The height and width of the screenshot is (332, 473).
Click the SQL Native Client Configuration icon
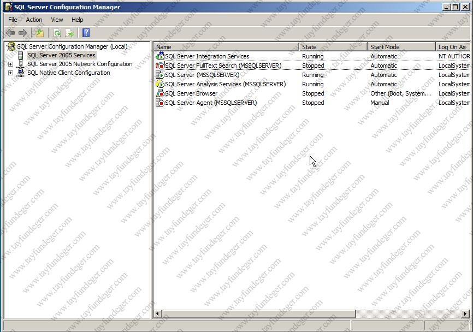point(21,73)
